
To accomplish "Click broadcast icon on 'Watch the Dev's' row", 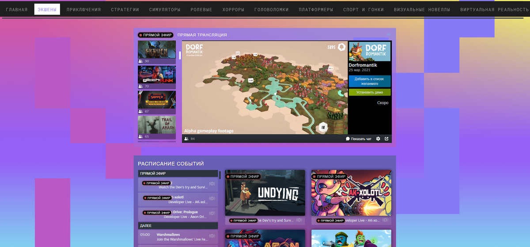I will click(x=212, y=183).
